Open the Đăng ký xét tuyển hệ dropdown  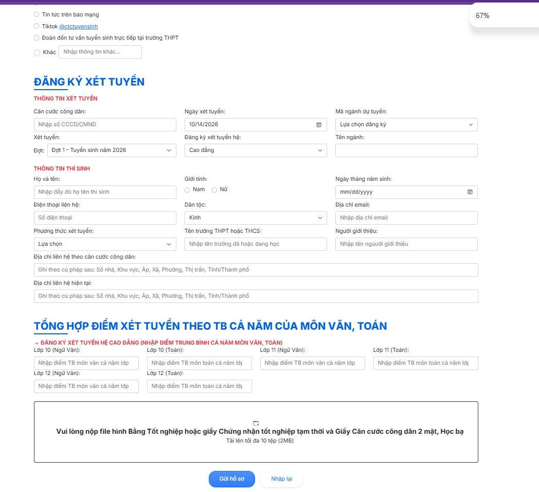tap(256, 150)
